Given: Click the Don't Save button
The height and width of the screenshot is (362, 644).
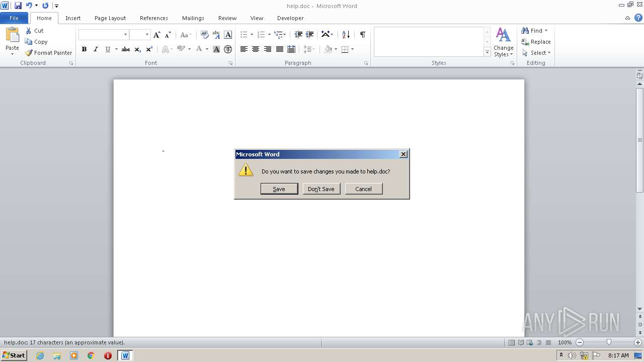Looking at the screenshot, I should click(321, 189).
